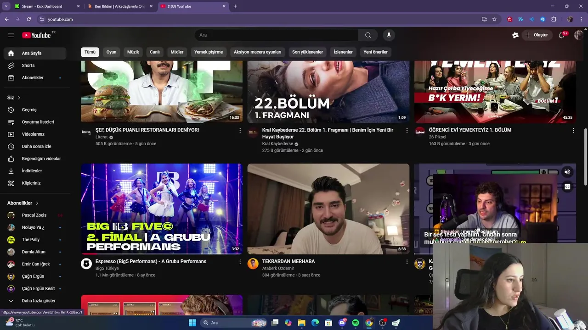
Task: Open options for Espresso Big5 video
Action: click(240, 262)
